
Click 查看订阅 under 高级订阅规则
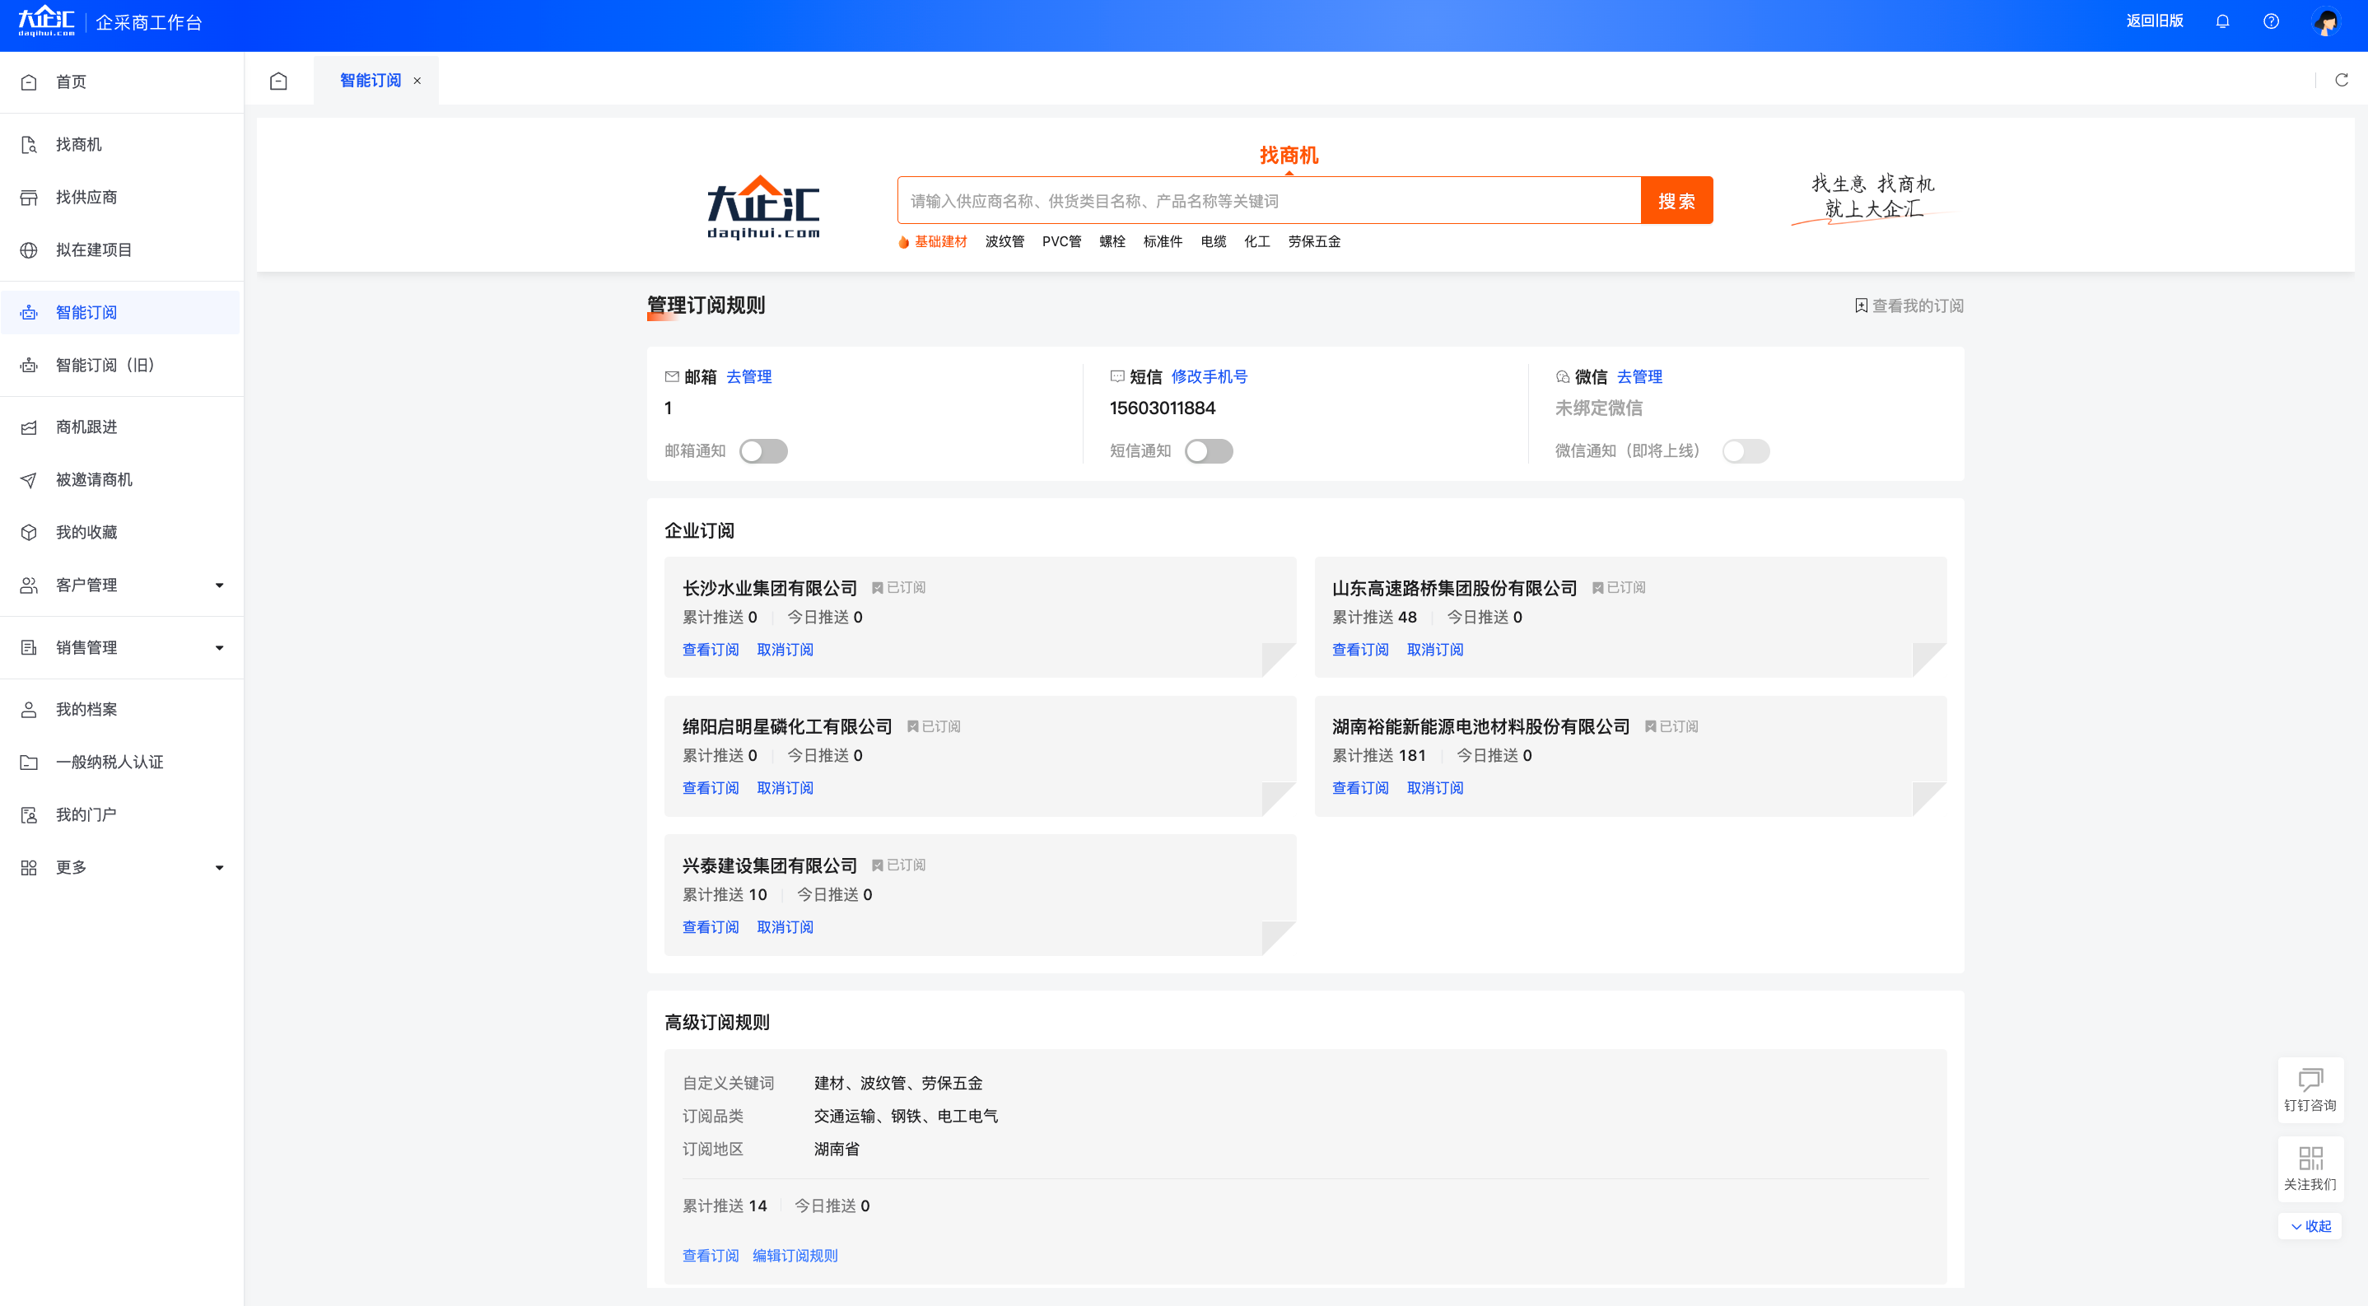[711, 1256]
